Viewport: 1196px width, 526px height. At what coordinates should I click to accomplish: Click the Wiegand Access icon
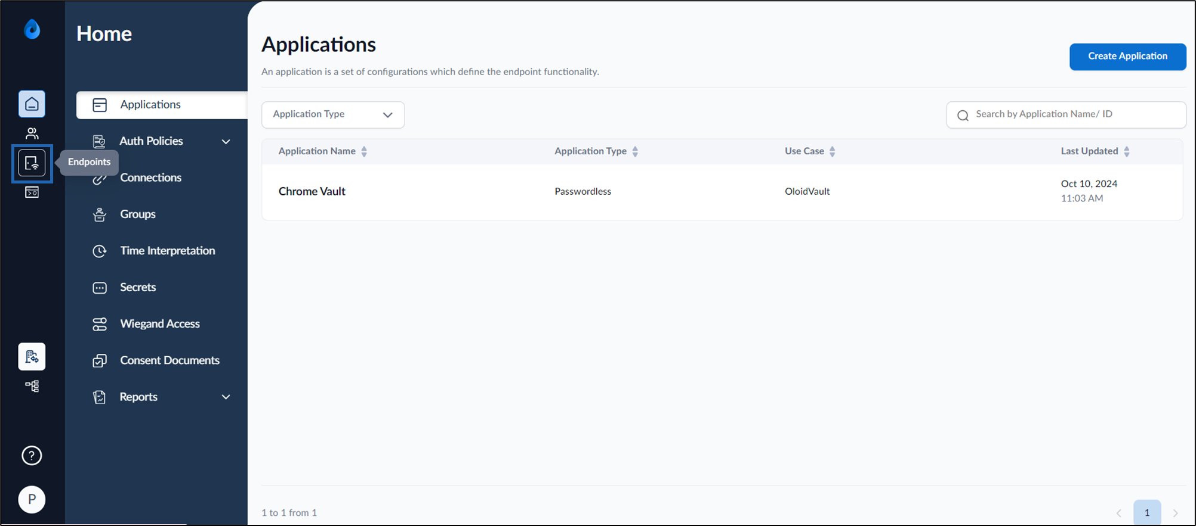100,324
